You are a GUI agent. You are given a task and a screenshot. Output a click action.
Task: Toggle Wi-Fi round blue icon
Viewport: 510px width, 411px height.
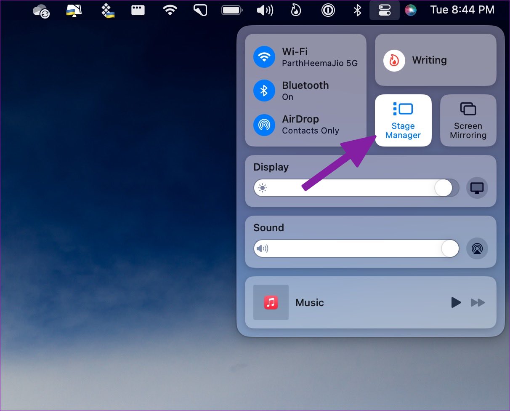click(264, 57)
